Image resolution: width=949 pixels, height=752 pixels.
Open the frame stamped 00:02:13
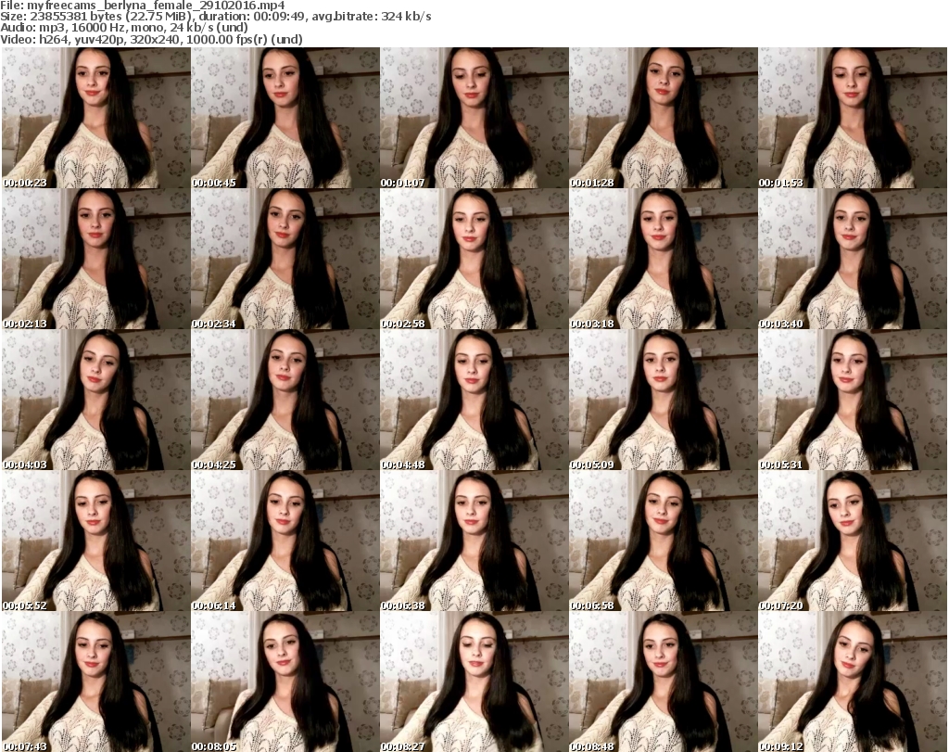[95, 259]
